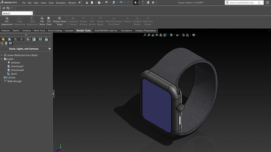271x152 pixels.
Task: Open the Hide/Show Items eye control
Action: tap(177, 35)
